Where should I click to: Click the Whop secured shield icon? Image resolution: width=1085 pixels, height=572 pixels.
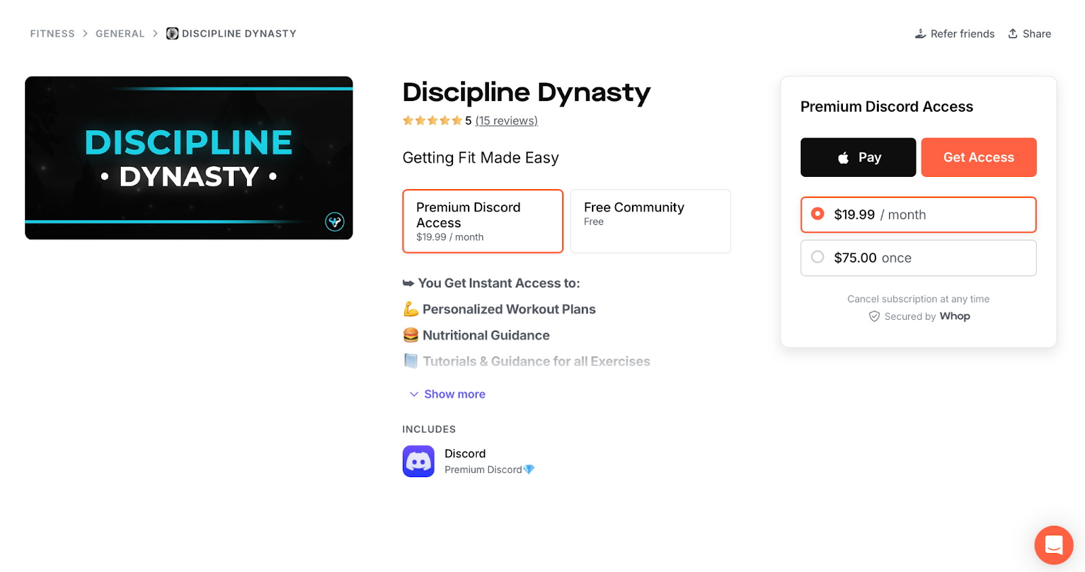pos(874,316)
